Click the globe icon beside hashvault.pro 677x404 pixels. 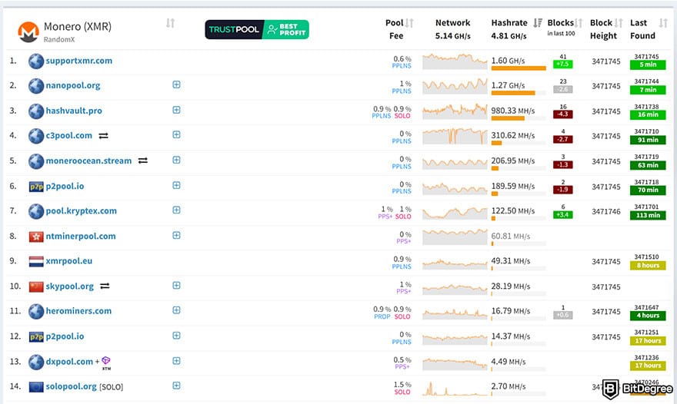(36, 111)
